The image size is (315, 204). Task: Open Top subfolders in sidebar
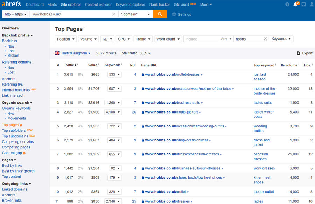pyautogui.click(x=14, y=131)
